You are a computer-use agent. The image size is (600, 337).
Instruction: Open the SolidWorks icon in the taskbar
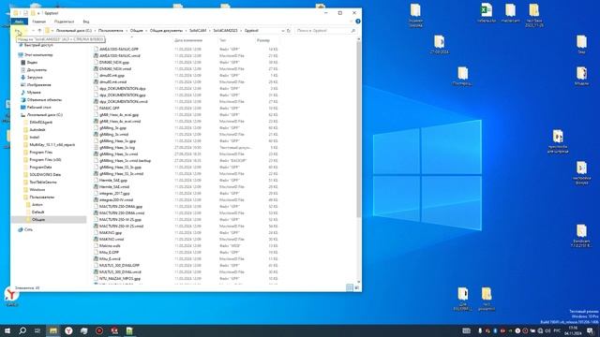114,330
